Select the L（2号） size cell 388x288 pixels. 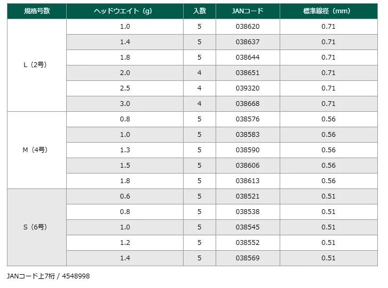37,65
